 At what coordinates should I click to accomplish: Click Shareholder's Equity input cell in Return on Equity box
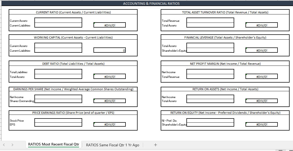pyautogui.click(x=210, y=125)
